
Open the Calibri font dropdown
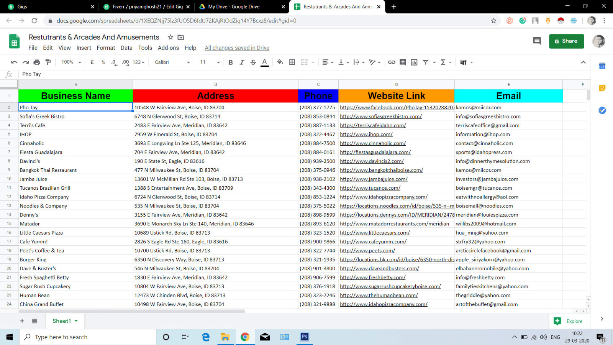pos(172,62)
